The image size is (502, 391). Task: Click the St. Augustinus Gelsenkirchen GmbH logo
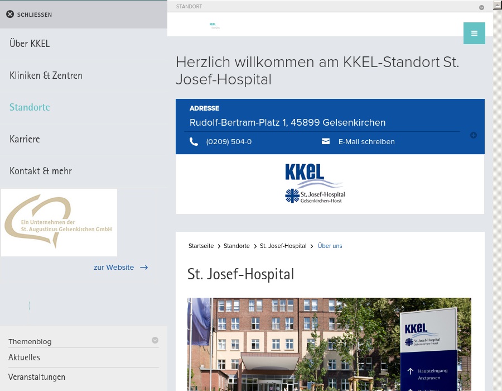59,222
